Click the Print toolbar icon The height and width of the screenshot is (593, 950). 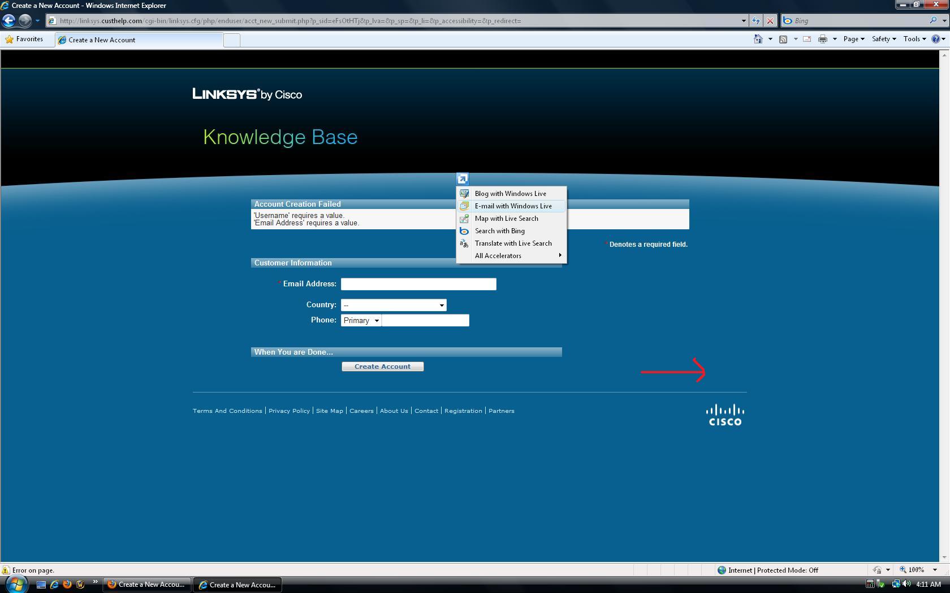click(x=823, y=39)
